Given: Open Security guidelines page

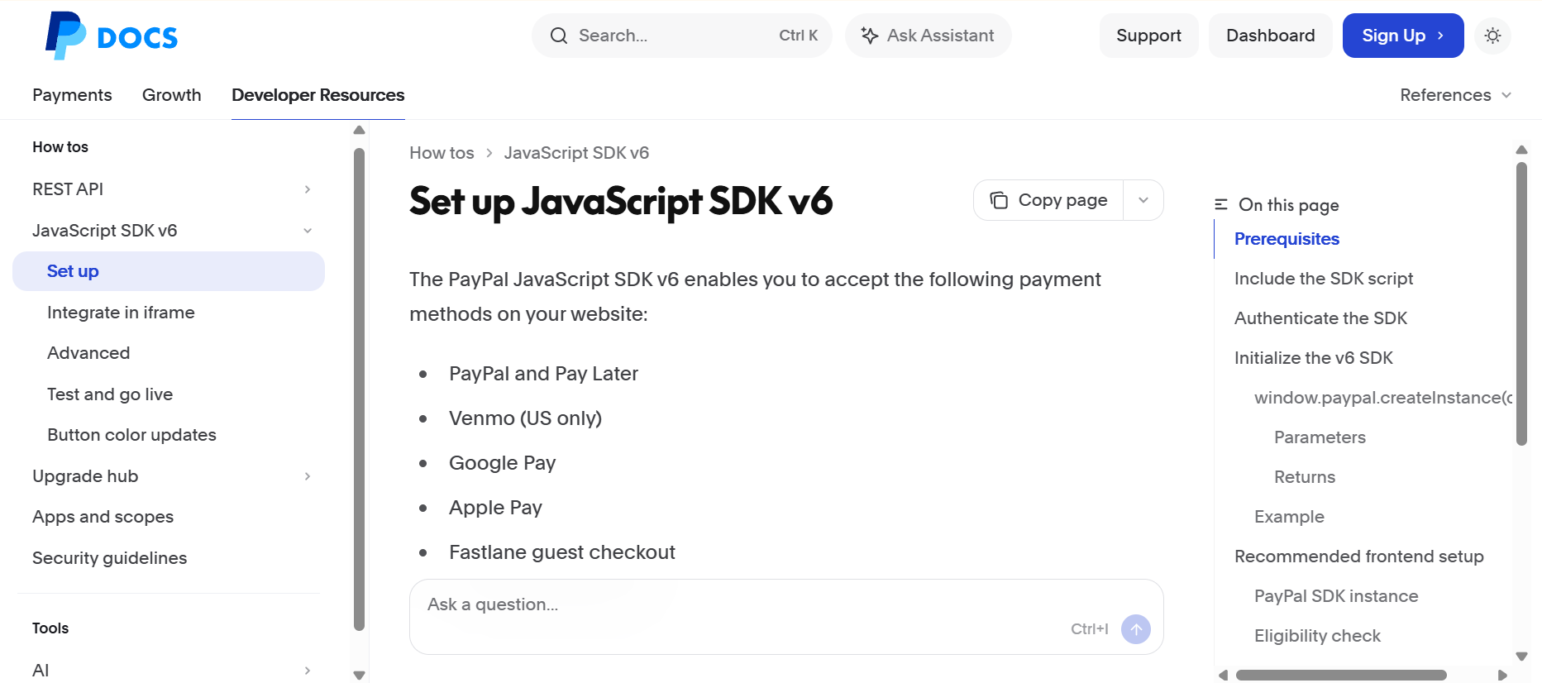Looking at the screenshot, I should point(110,558).
